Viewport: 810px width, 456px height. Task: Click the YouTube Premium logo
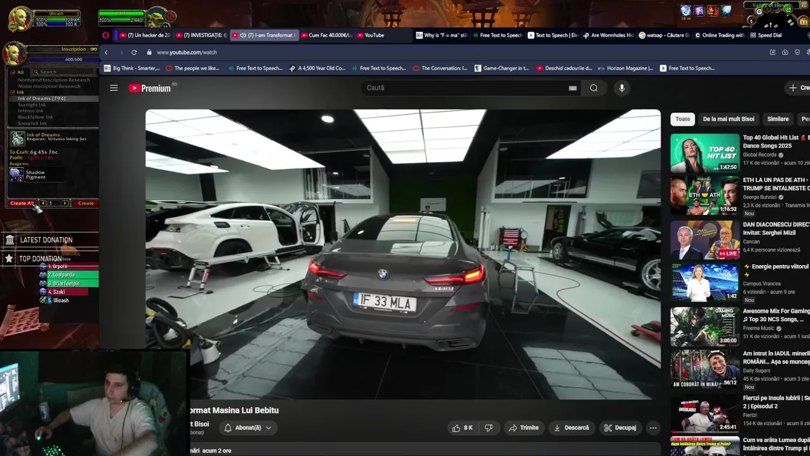pyautogui.click(x=150, y=88)
